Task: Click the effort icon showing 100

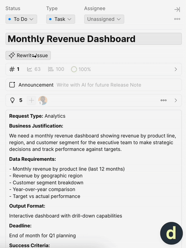Action: [56, 69]
